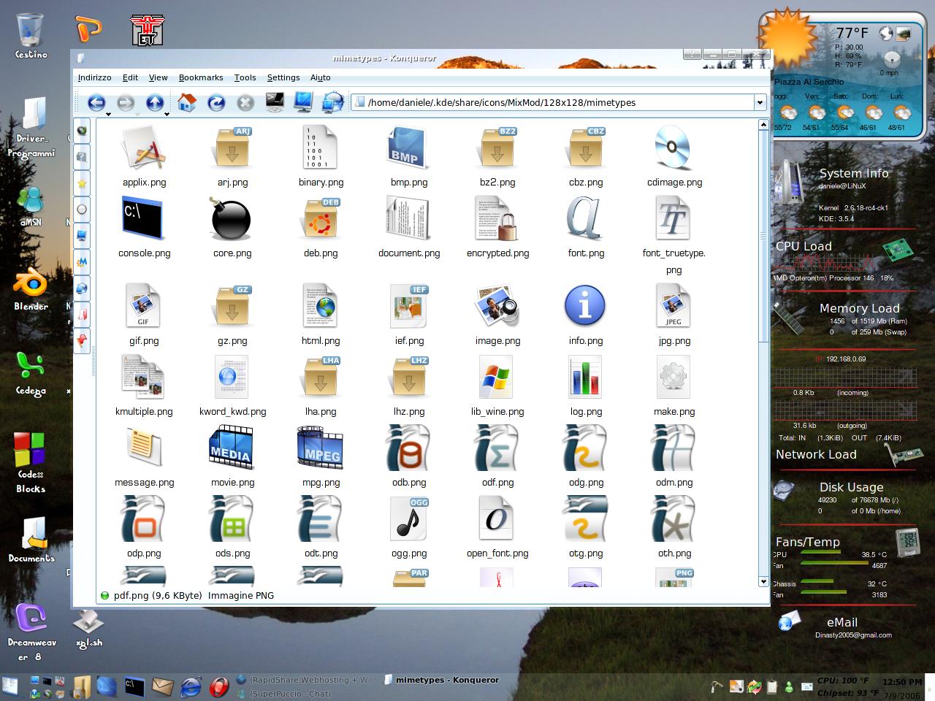
Task: Launch Blender from the desktop
Action: 31,288
